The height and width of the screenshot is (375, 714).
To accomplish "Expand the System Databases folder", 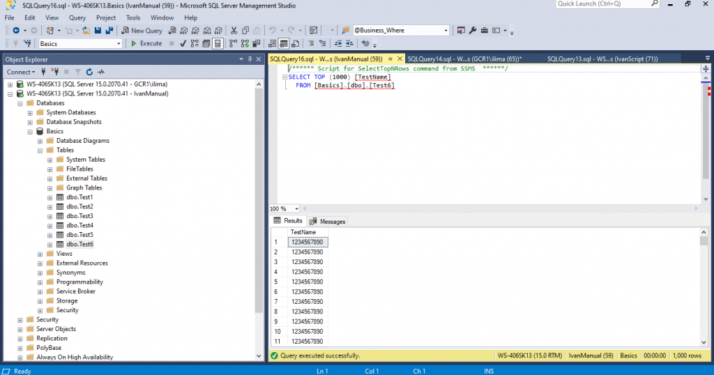I will click(x=30, y=113).
